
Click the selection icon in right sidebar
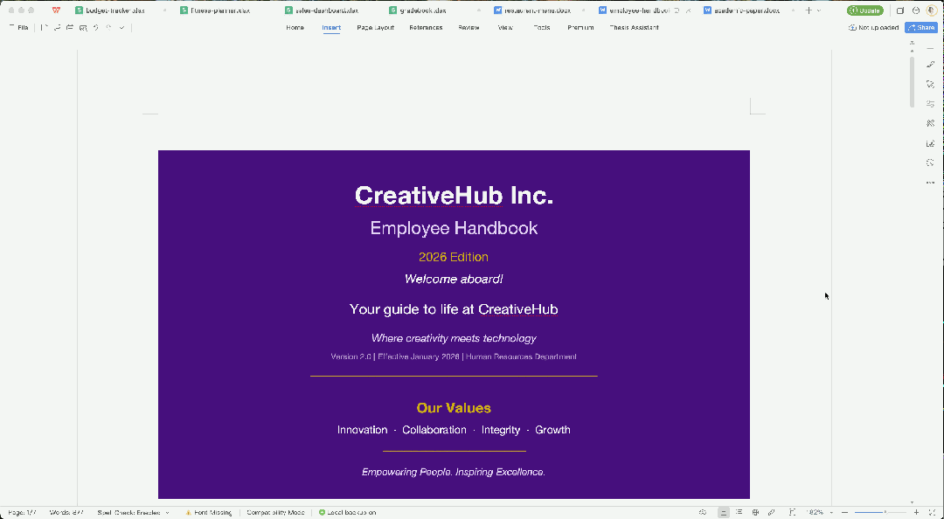930,84
